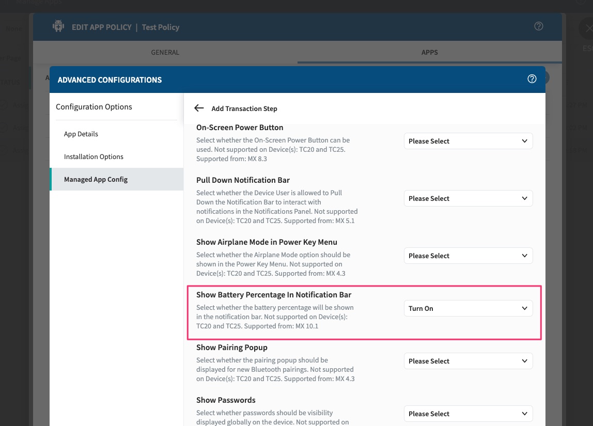Click the Configuration Options sidebar heading
Viewport: 593px width, 426px height.
pos(94,107)
